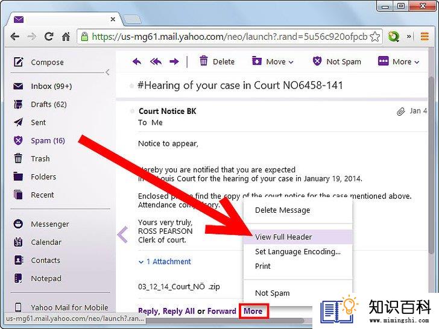Click the browser Home icon
The image size is (439, 329).
[x=66, y=37]
